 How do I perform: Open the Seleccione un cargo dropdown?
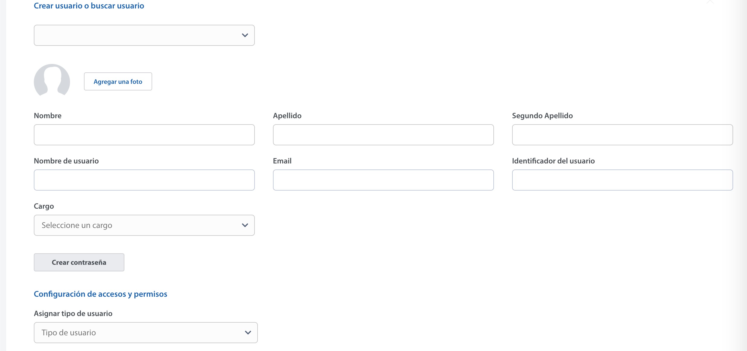tap(144, 225)
